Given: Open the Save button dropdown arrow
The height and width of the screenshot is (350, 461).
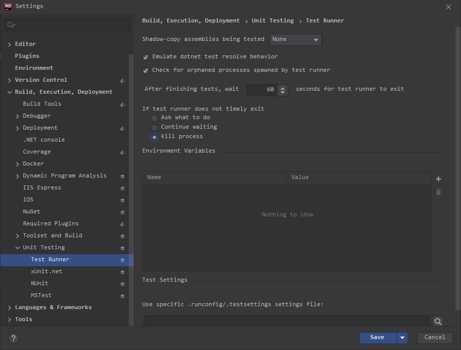Looking at the screenshot, I should point(402,338).
